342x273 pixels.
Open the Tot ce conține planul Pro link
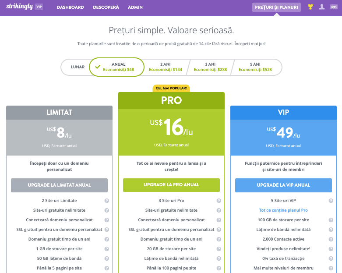click(283, 210)
